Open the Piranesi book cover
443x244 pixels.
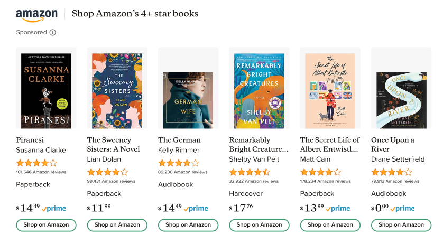pos(46,91)
